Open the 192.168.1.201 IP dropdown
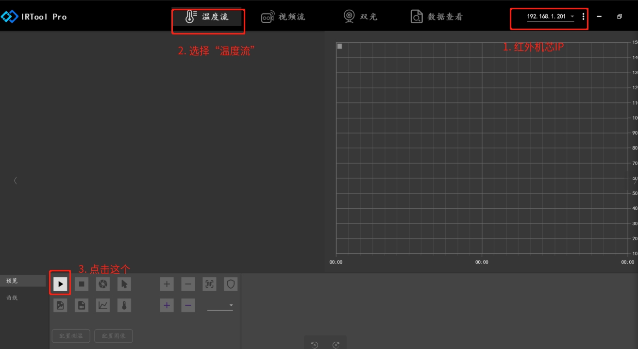638x349 pixels. pyautogui.click(x=550, y=17)
